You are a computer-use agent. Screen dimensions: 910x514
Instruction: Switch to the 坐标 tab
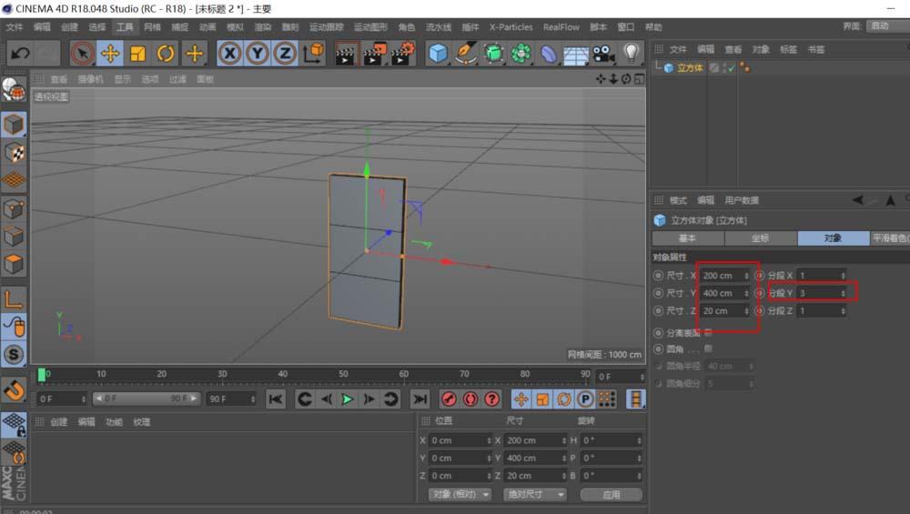pos(760,238)
